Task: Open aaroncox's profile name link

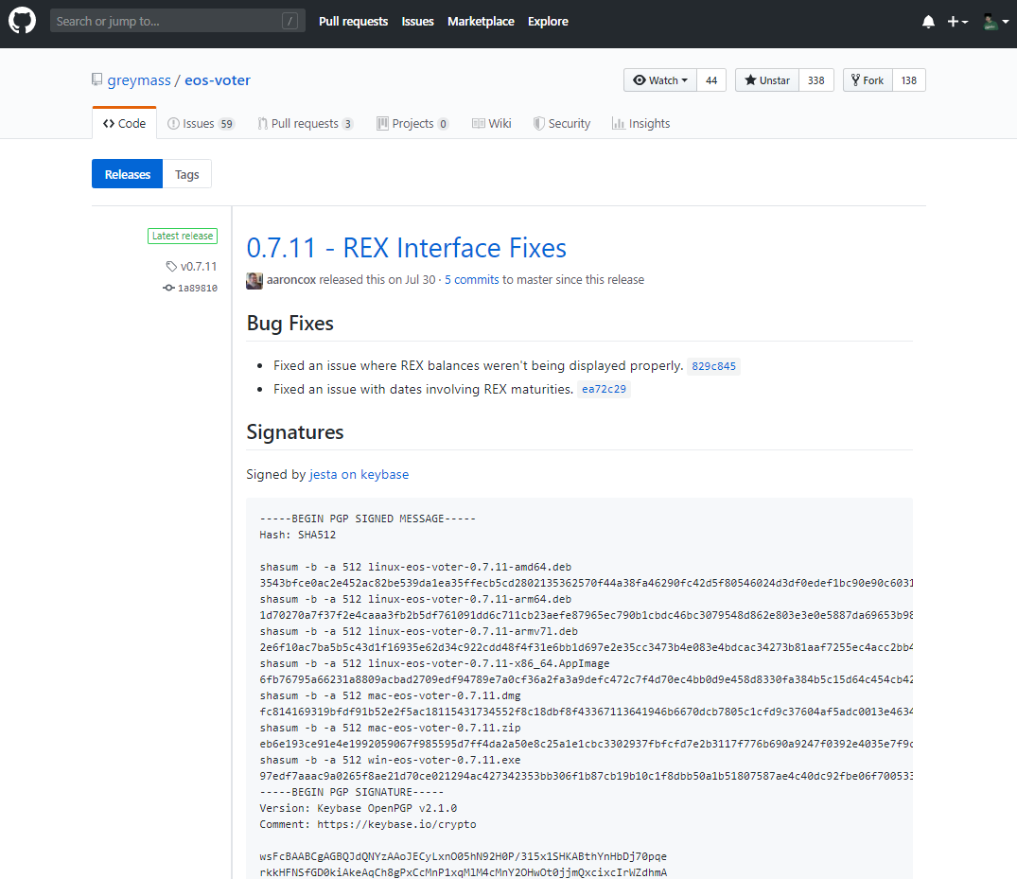Action: point(291,279)
